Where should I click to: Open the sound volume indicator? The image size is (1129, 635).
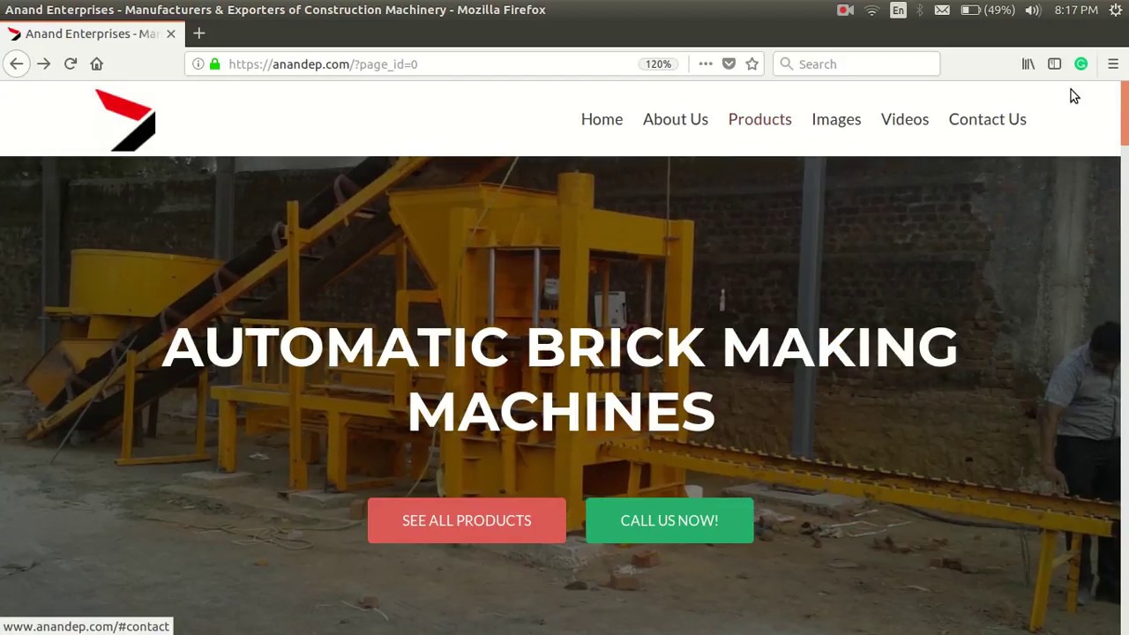pyautogui.click(x=1033, y=10)
